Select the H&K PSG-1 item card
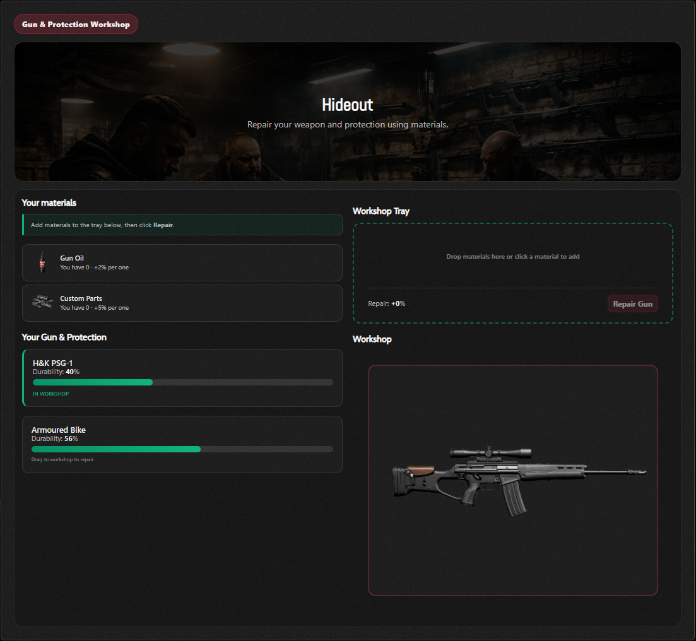 click(x=182, y=378)
